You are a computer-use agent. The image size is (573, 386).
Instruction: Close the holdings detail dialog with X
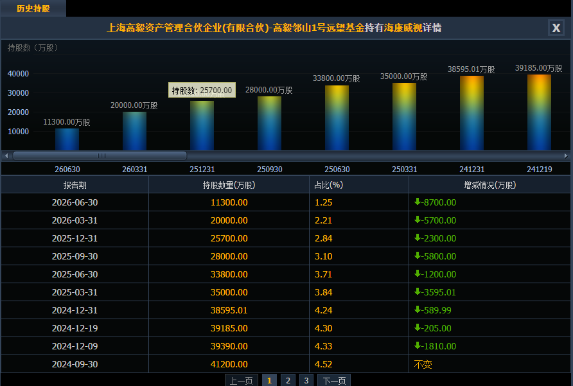click(556, 28)
